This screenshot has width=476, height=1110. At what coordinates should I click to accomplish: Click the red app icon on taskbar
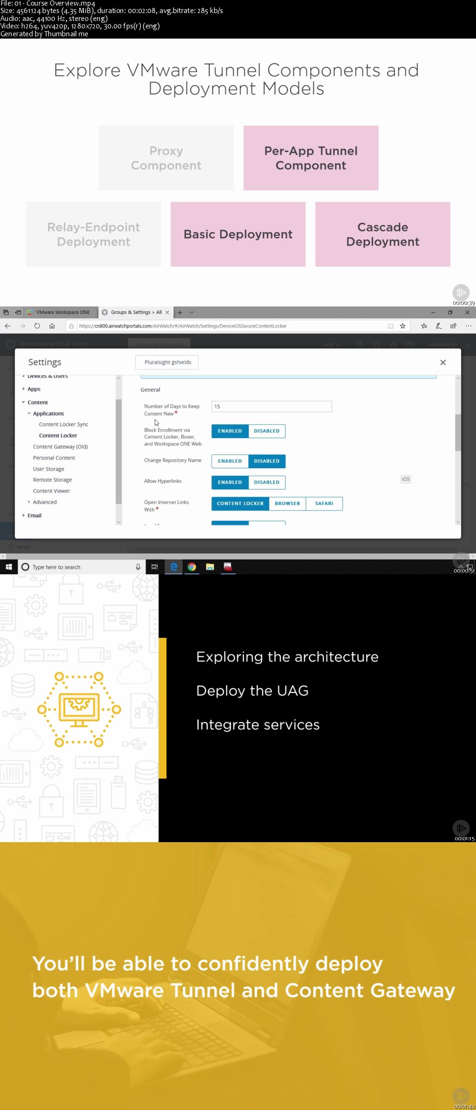coord(228,567)
